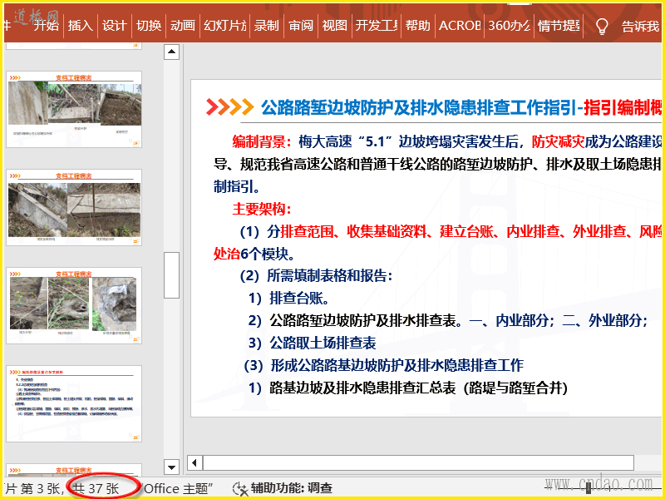
Task: Click the red text 防灾减灾 in slide
Action: [x=558, y=141]
